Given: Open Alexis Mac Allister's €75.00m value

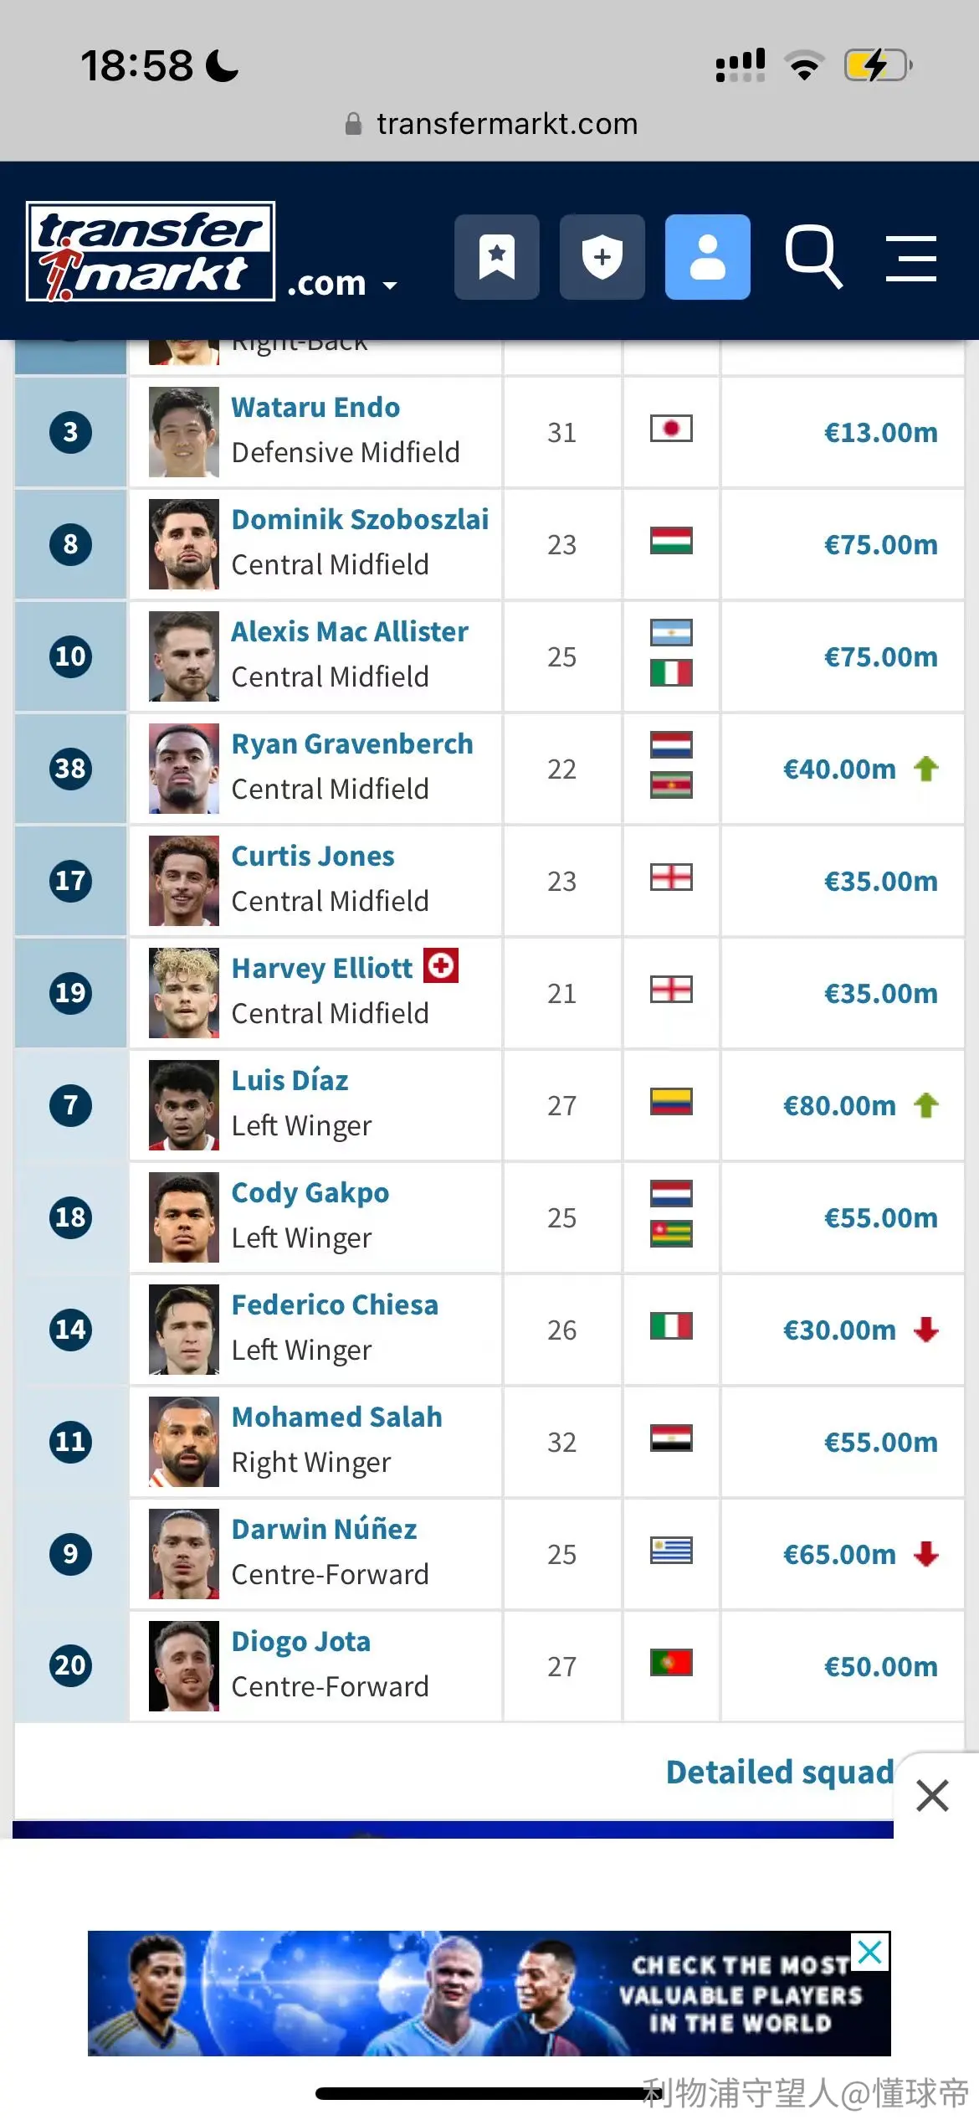Looking at the screenshot, I should (x=880, y=656).
